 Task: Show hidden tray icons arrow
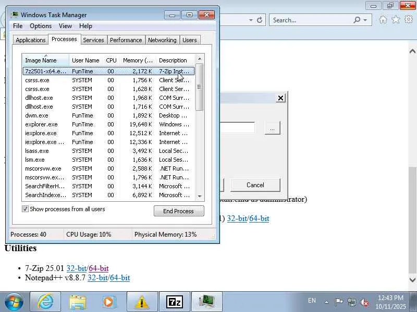(x=327, y=302)
